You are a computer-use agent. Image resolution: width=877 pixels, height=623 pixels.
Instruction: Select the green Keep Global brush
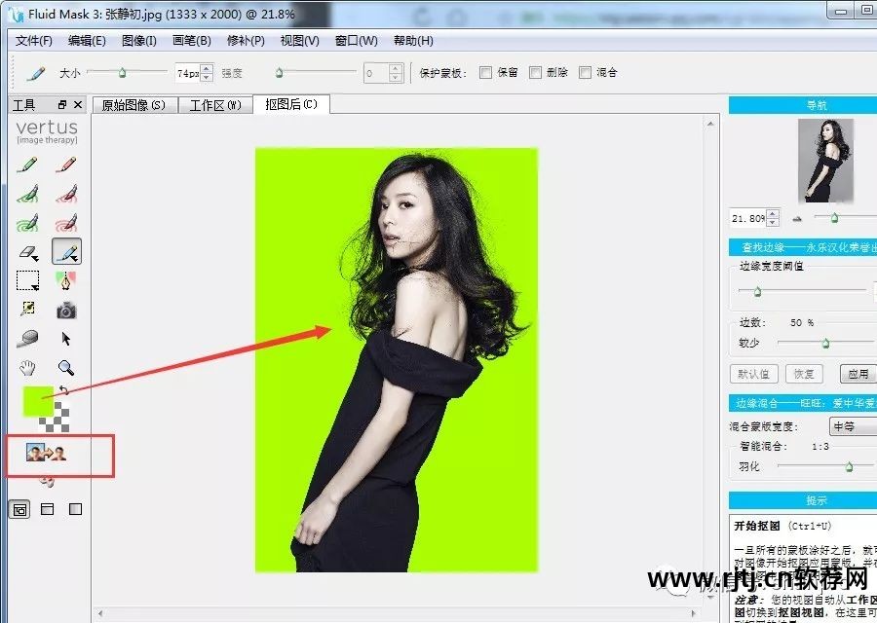point(27,222)
